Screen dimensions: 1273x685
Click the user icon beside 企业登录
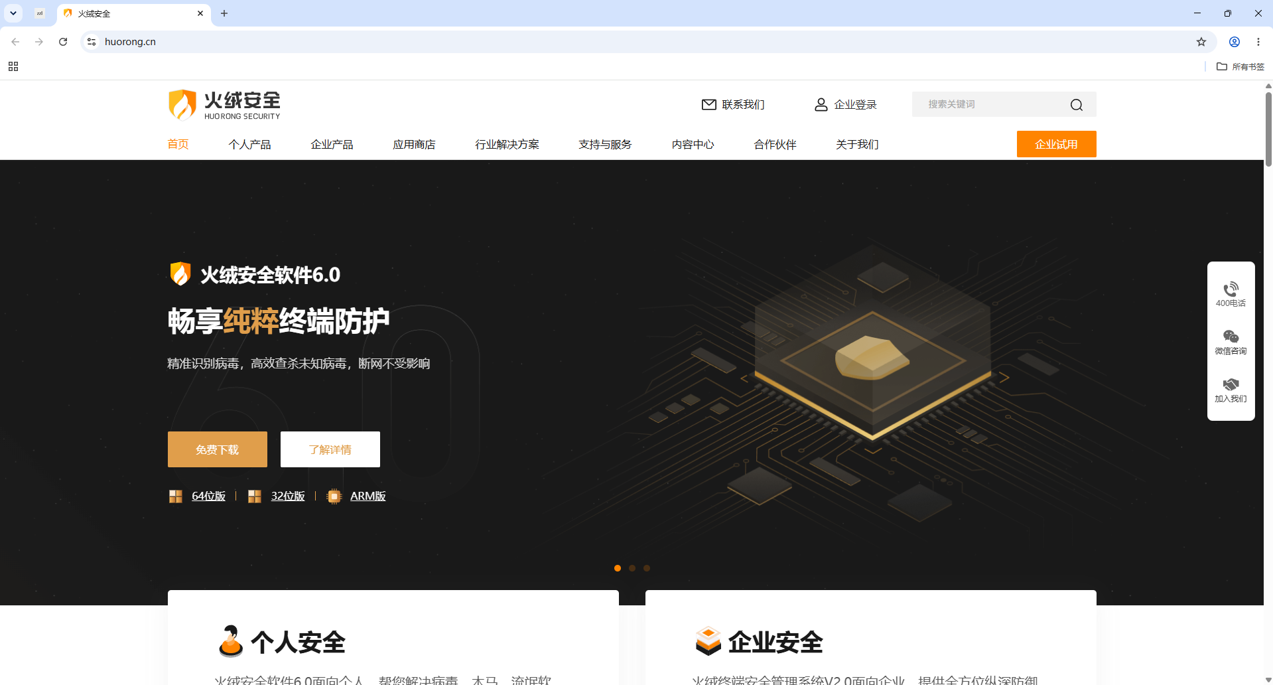coord(821,104)
